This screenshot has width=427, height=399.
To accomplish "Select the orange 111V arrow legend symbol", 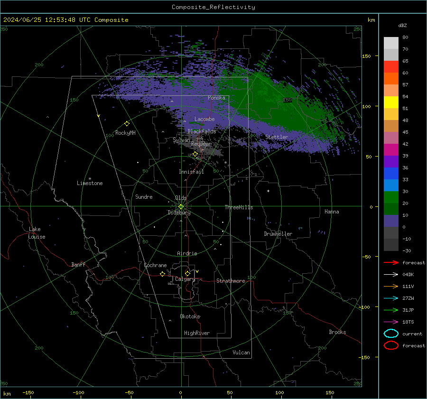I will 391,286.
